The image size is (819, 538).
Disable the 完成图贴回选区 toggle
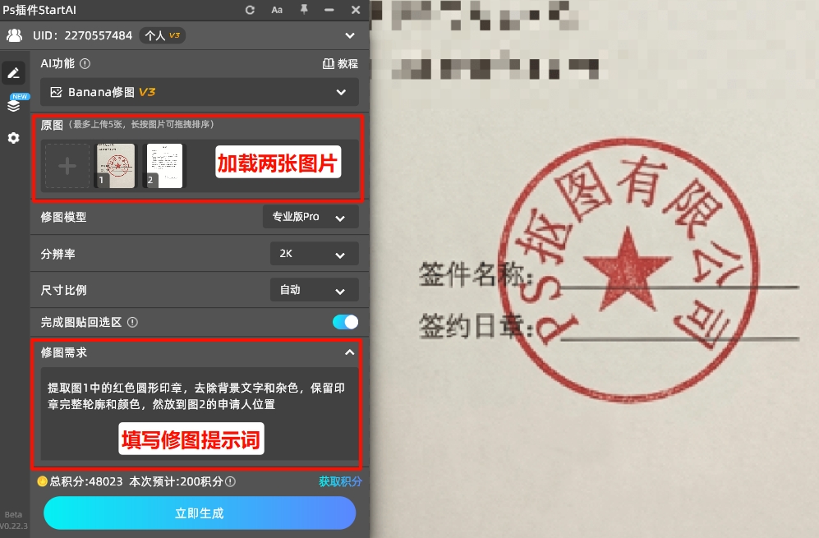[x=344, y=322]
